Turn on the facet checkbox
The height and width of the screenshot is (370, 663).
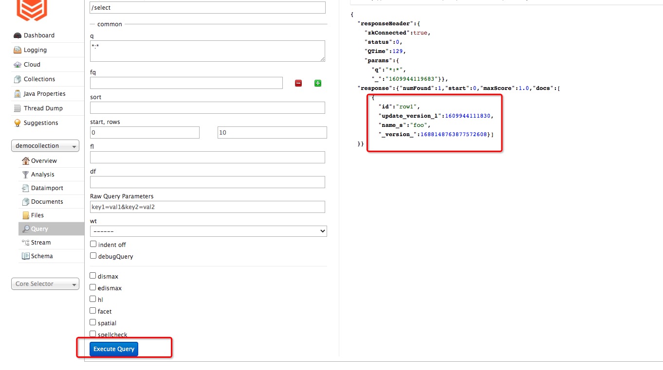(92, 311)
